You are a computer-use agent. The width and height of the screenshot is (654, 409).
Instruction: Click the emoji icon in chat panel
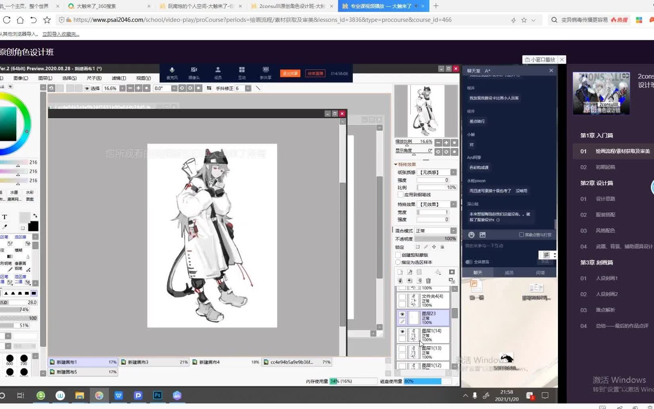471,235
